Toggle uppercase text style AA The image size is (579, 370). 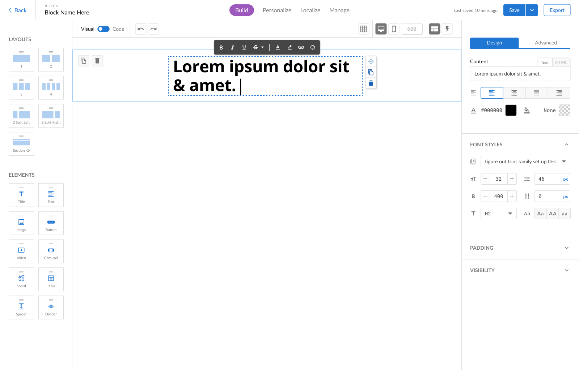[x=553, y=213]
